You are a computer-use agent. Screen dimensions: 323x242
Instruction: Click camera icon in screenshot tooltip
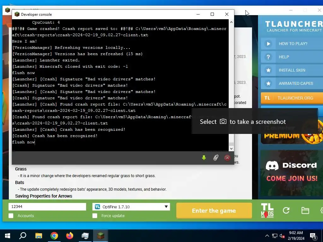[223, 121]
